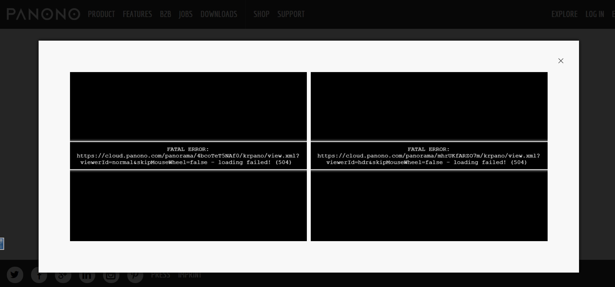The image size is (615, 287).
Task: Close the panorama comparison popup
Action: (561, 61)
